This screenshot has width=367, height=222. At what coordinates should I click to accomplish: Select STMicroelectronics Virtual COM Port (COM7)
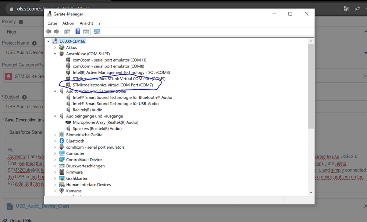(113, 85)
